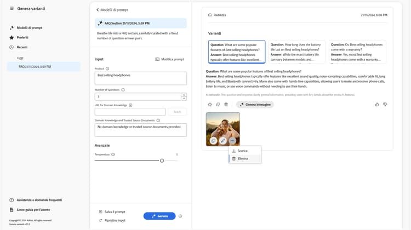Click Riutilizza at the top of results
This screenshot has height=230, width=411.
(x=217, y=15)
